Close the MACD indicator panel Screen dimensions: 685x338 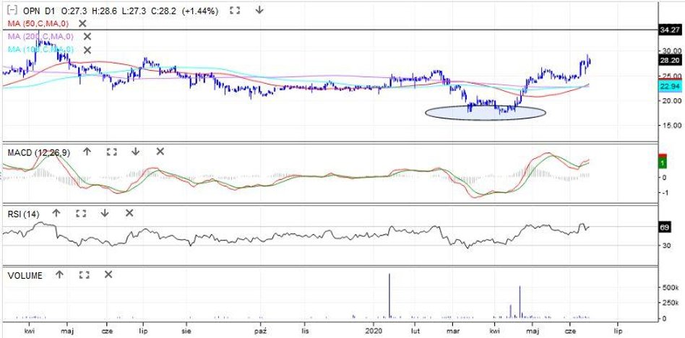point(160,152)
